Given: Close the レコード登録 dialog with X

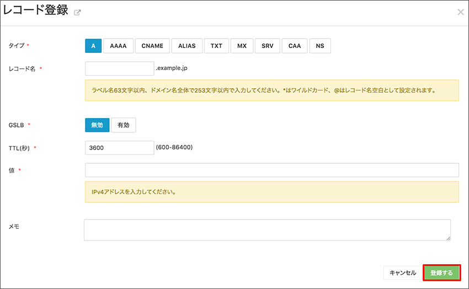Looking at the screenshot, I should [x=461, y=12].
